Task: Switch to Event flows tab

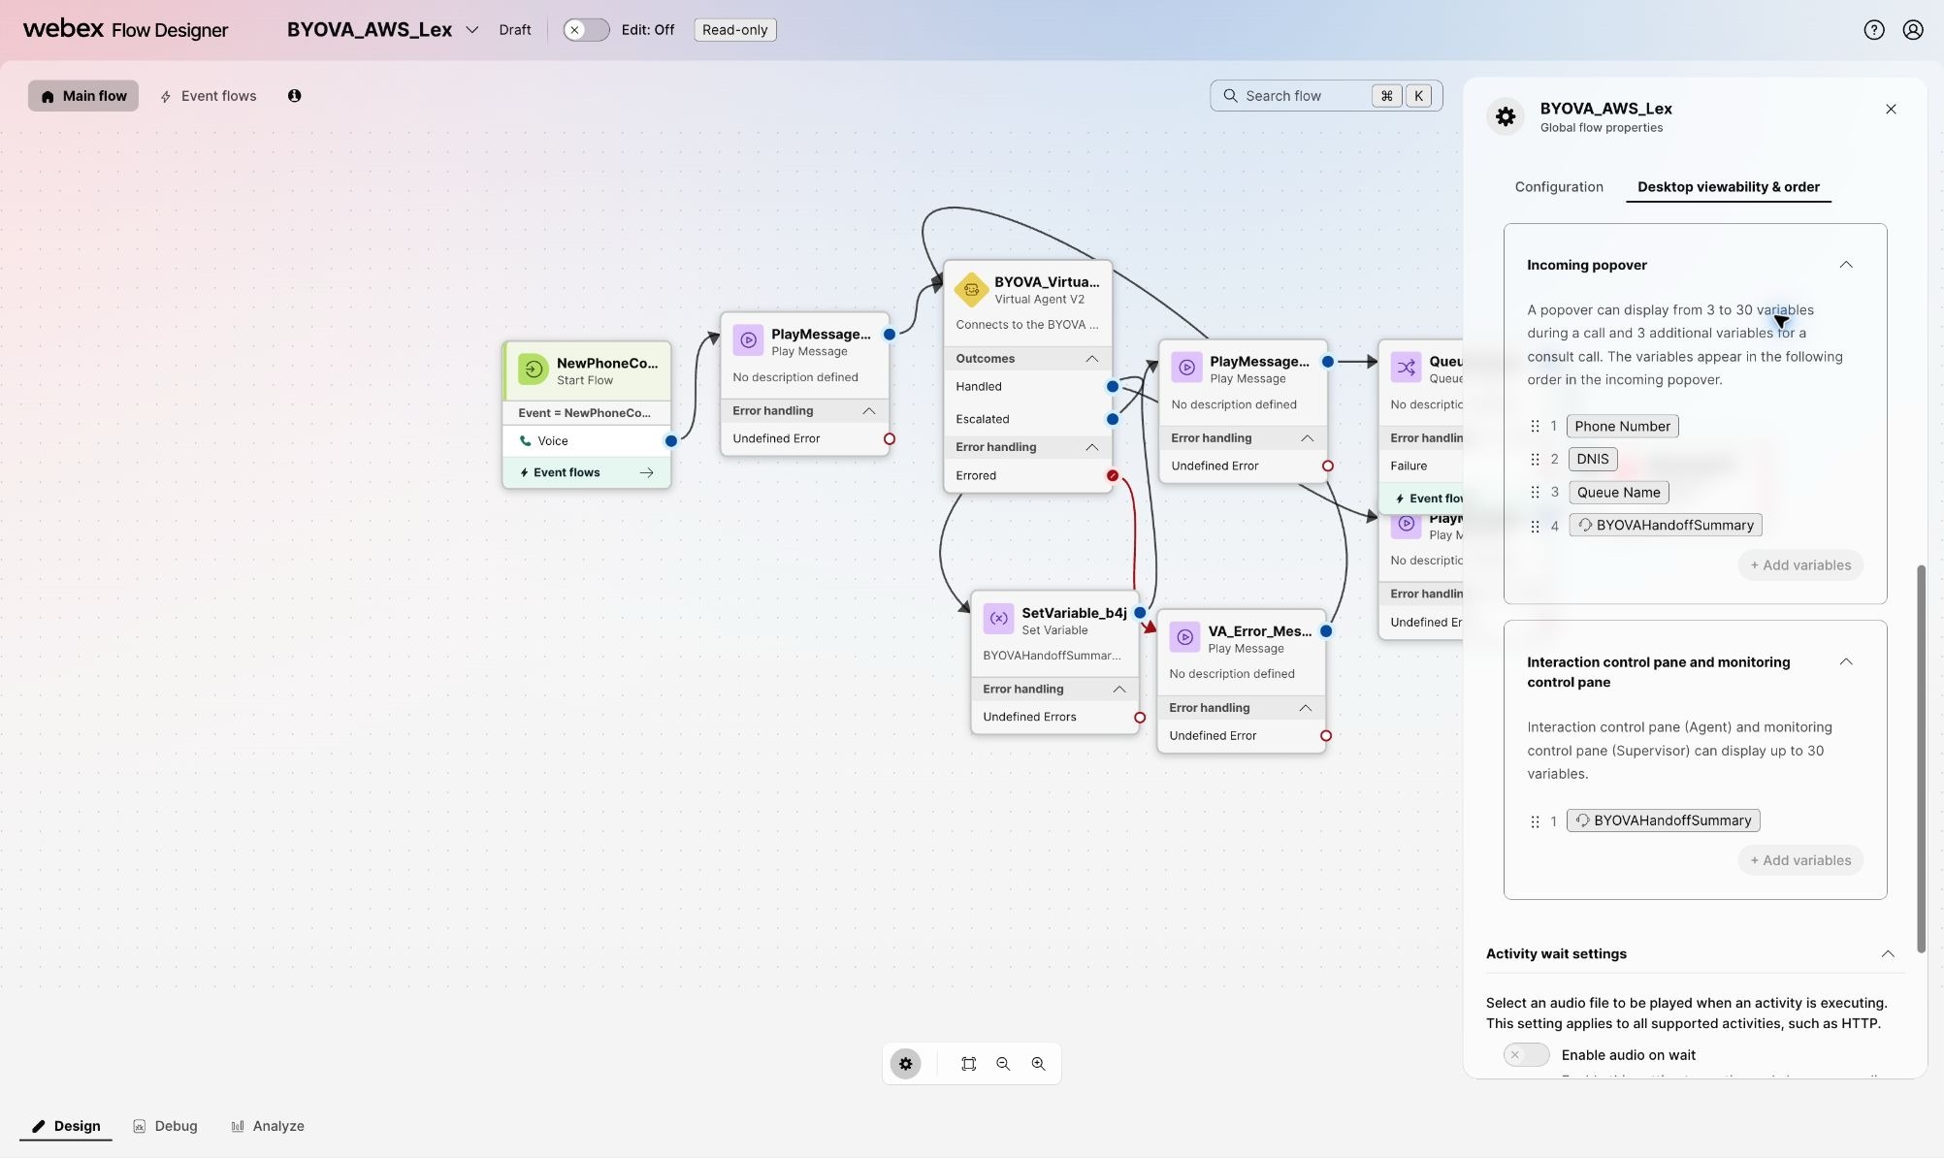Action: coord(209,95)
